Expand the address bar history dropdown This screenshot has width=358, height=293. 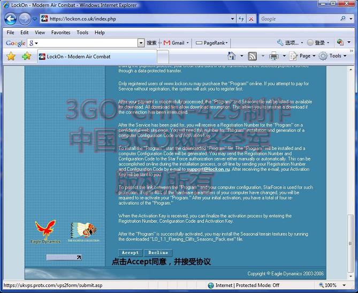(x=232, y=19)
